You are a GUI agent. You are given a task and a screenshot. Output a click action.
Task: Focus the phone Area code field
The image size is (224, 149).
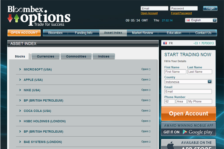pos(181,101)
